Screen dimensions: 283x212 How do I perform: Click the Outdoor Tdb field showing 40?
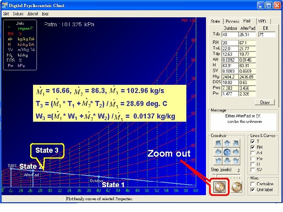[230, 35]
